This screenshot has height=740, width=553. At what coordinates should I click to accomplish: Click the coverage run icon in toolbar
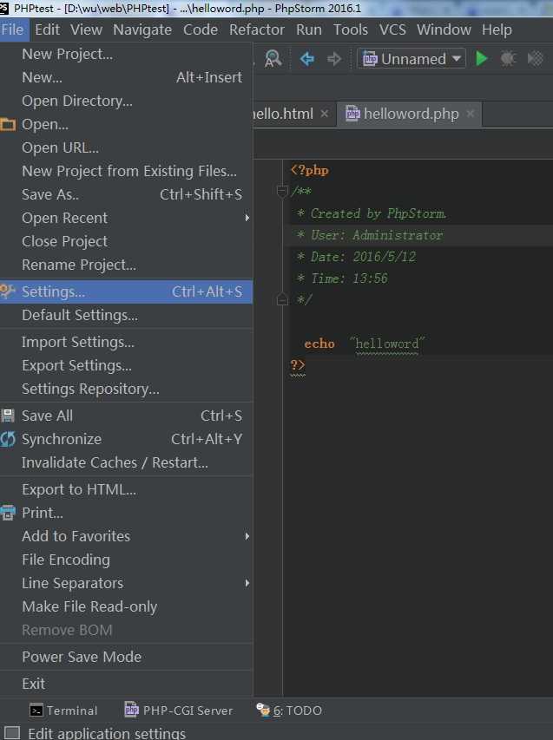pos(535,58)
